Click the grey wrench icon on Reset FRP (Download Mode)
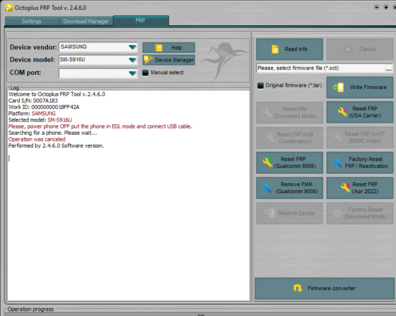The width and height of the screenshot is (396, 316). 267,112
